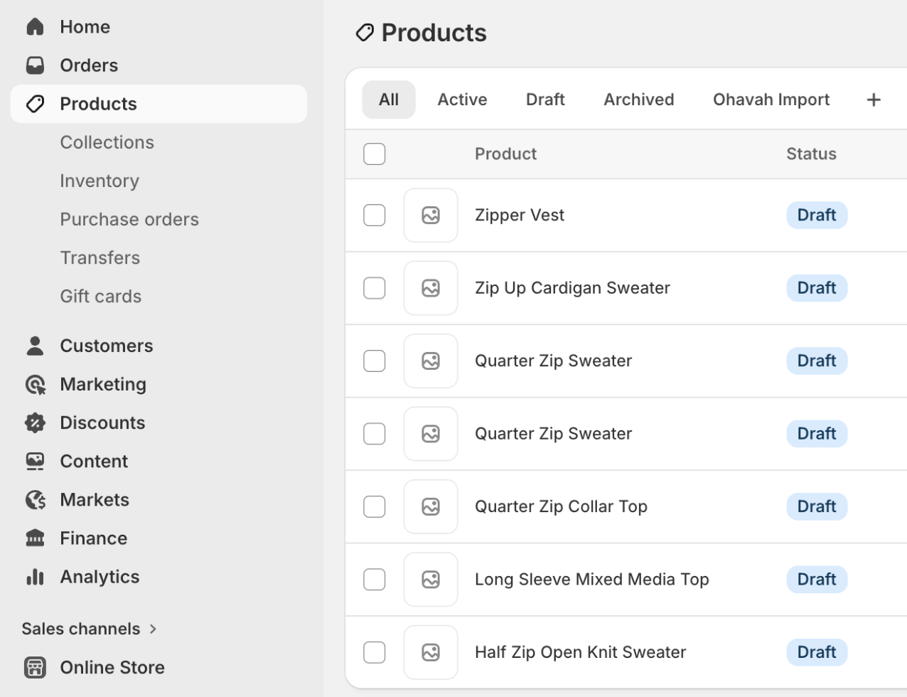This screenshot has width=907, height=697.
Task: Open the Marketing megaphone icon
Action: coord(34,384)
